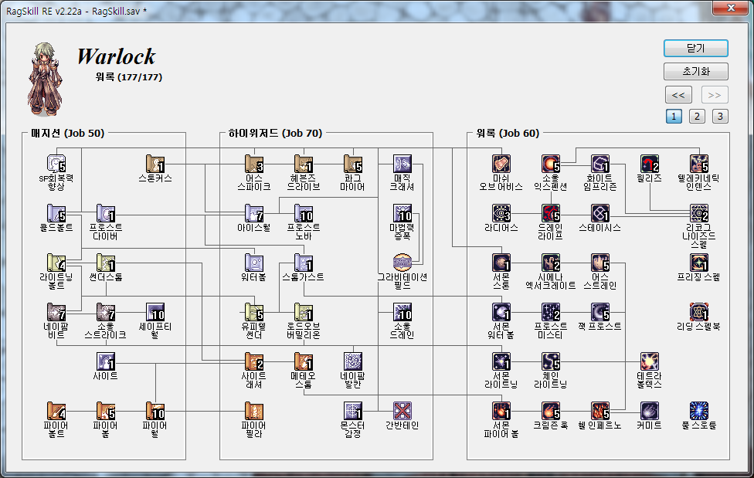The image size is (754, 478).
Task: Select the 프리징 스펠 skill icon
Action: (698, 263)
